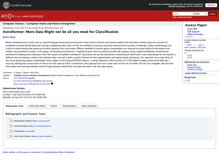Open author Rishit Dagli link

[x=9, y=37]
